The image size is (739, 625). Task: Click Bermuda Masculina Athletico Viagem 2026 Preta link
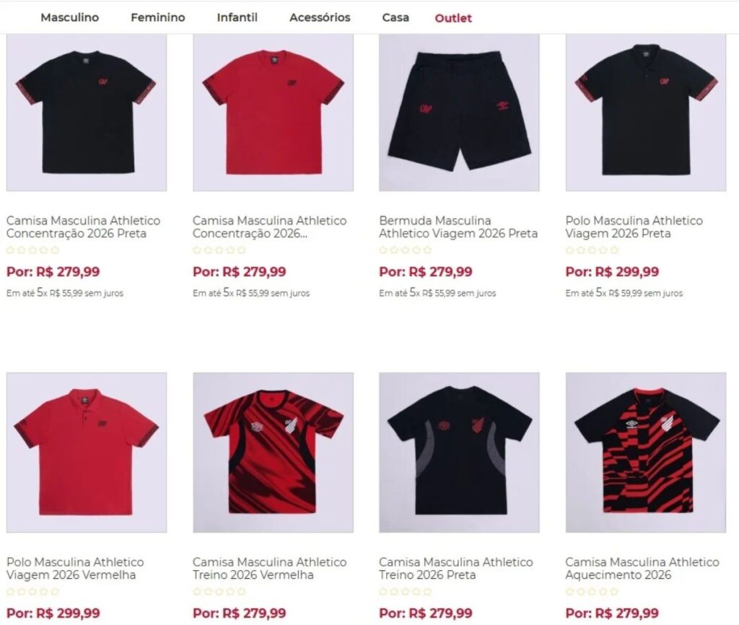(x=458, y=227)
